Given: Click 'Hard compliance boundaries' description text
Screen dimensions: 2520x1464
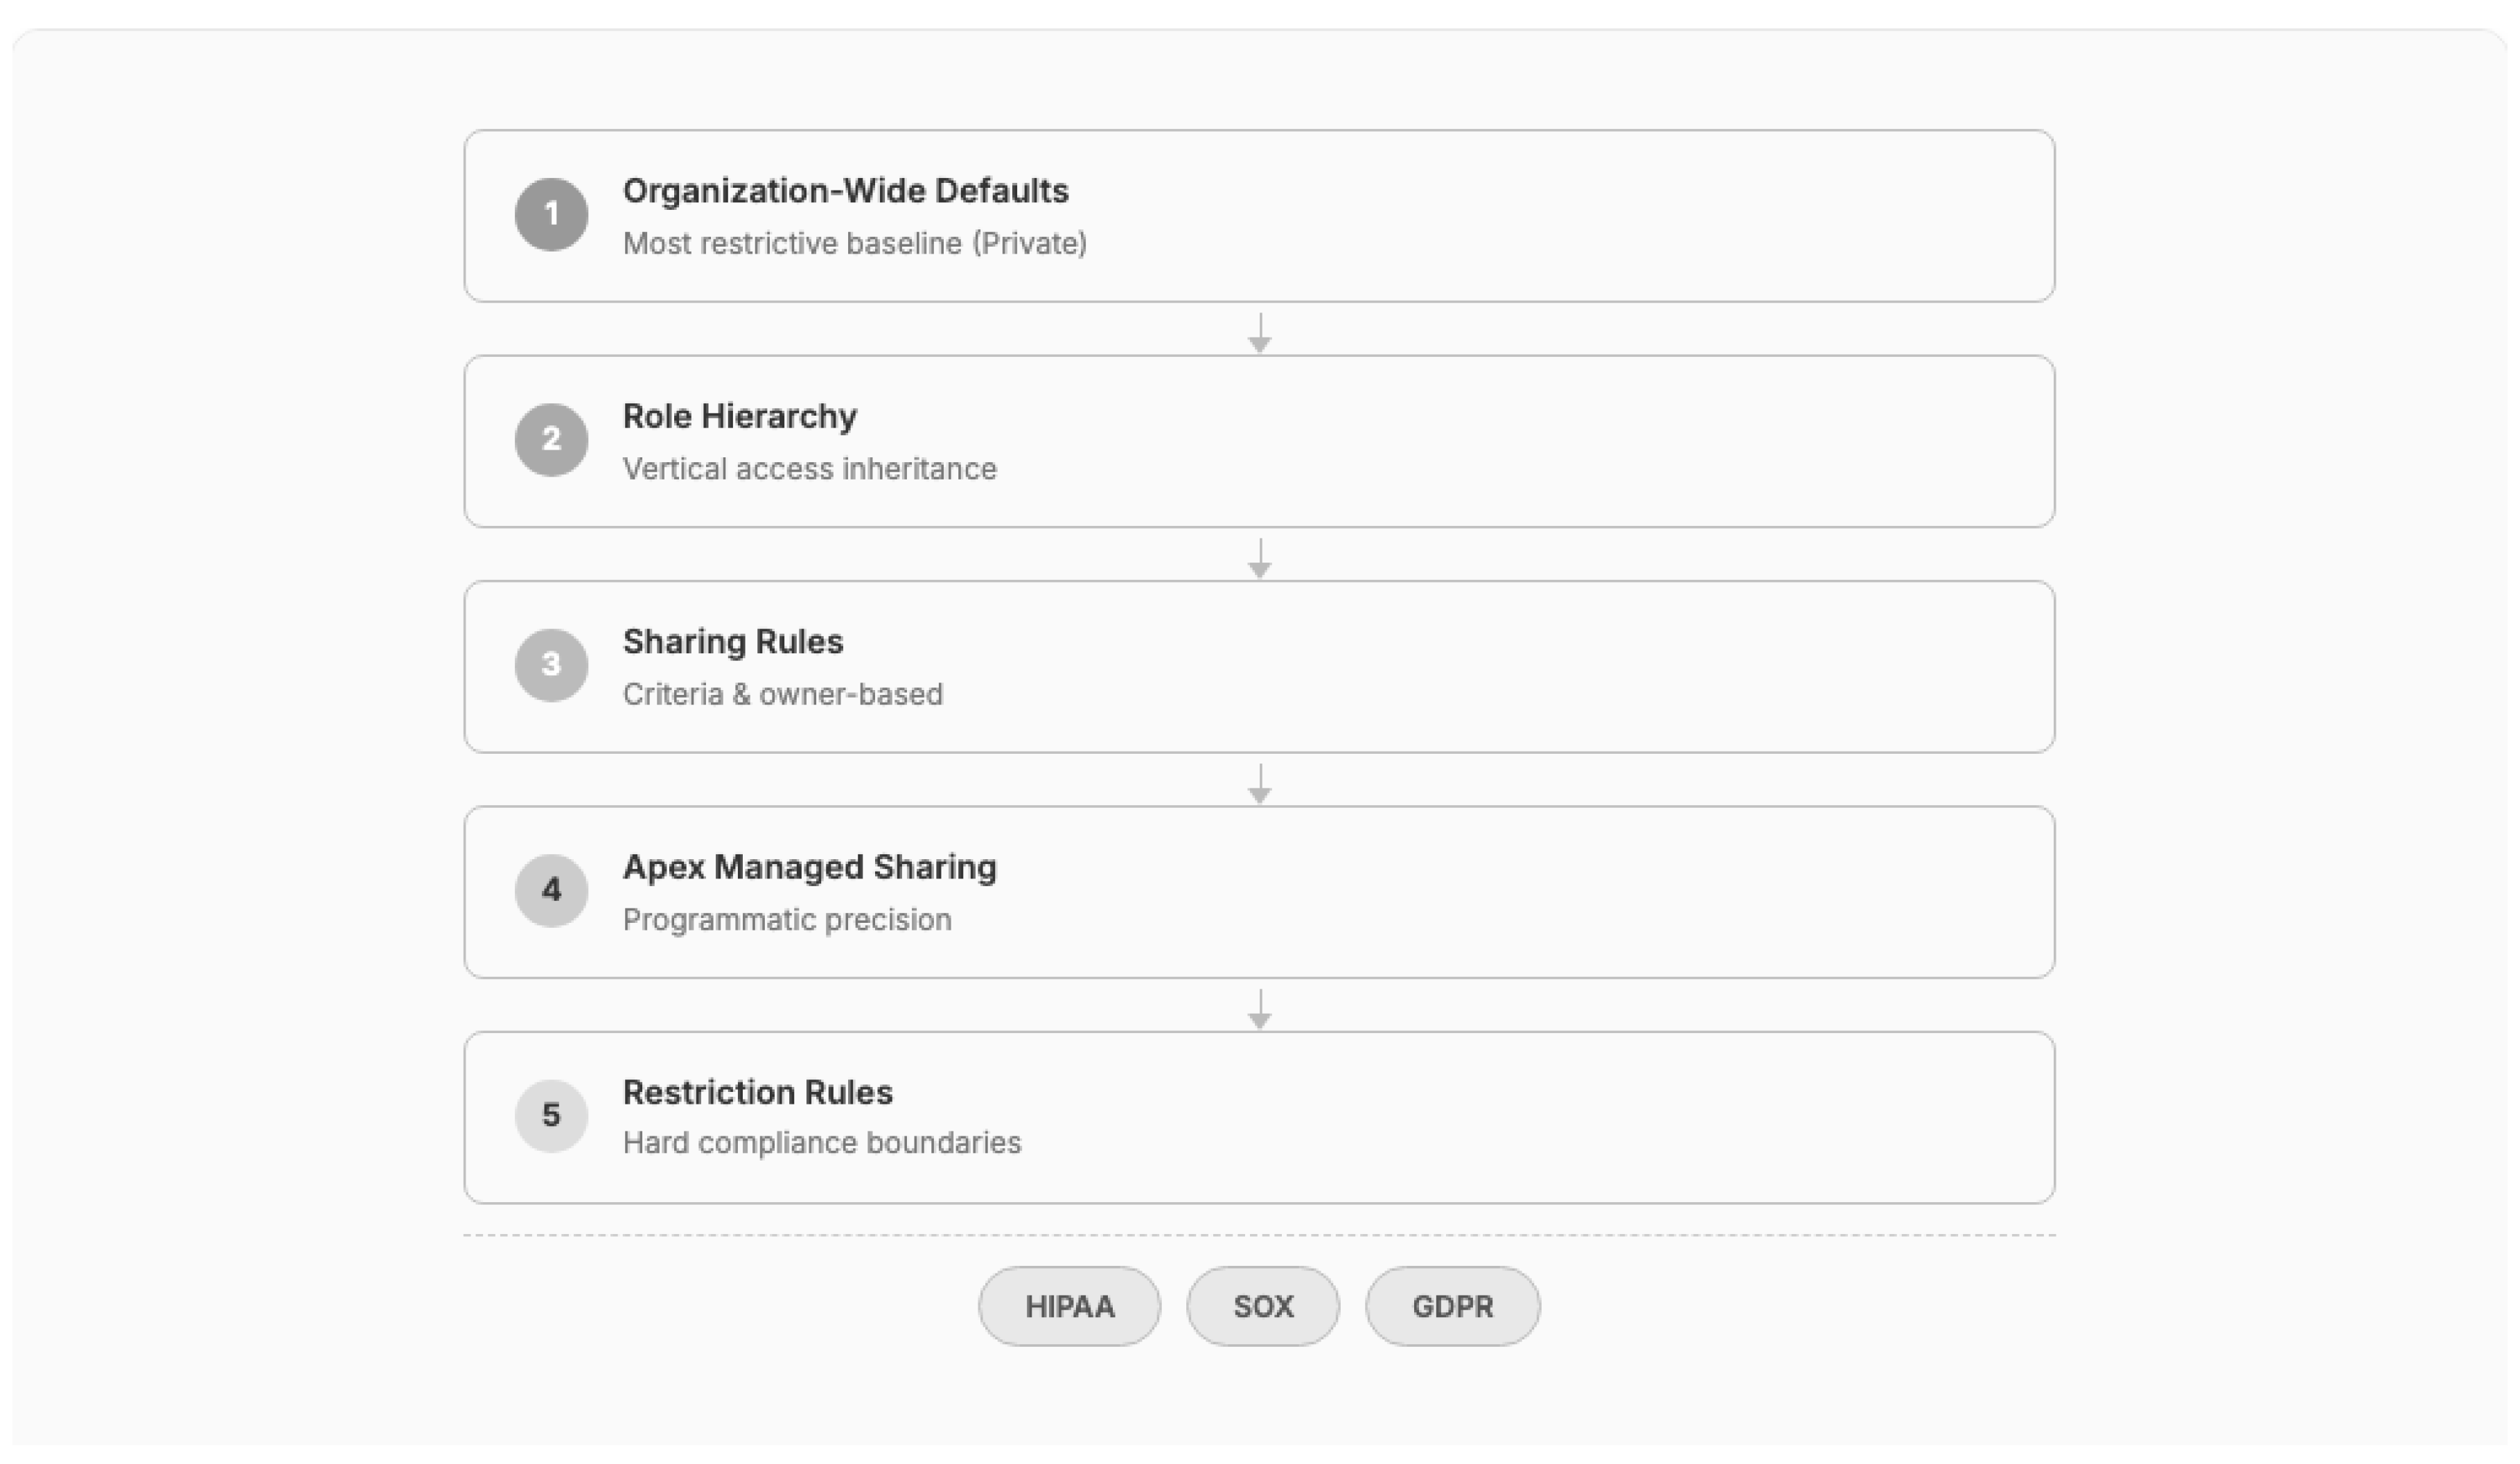Looking at the screenshot, I should [821, 1142].
